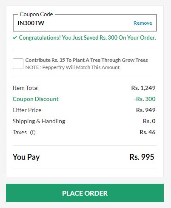Click the Rs. 949 offer price amount

(x=146, y=110)
